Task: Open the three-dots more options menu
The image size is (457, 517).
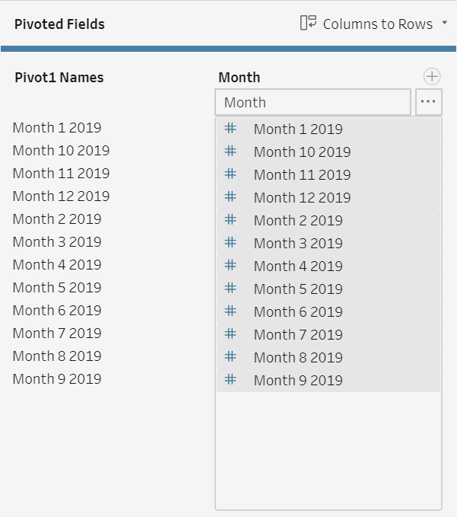Action: 428,102
